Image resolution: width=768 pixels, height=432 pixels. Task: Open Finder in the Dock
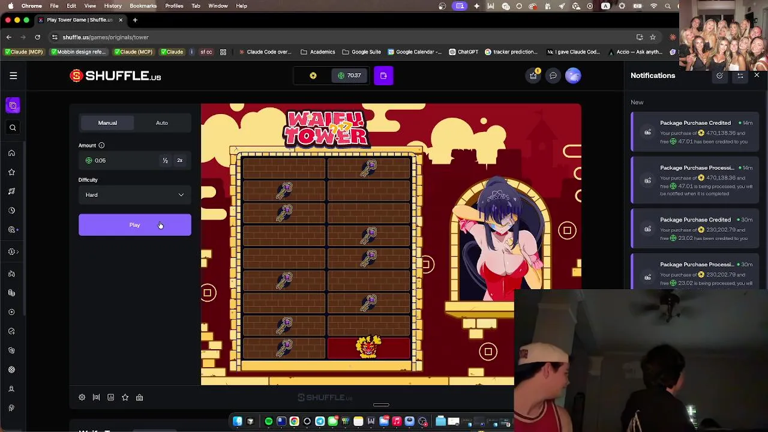click(238, 421)
